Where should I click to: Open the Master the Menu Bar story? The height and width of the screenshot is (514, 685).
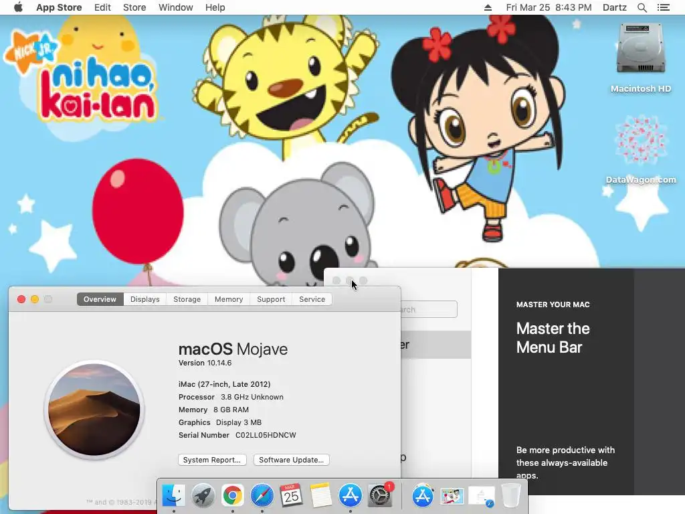tap(566, 381)
